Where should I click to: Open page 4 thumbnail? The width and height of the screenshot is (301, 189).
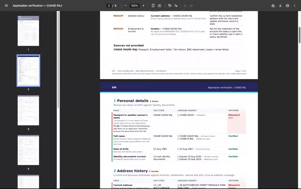[28, 150]
